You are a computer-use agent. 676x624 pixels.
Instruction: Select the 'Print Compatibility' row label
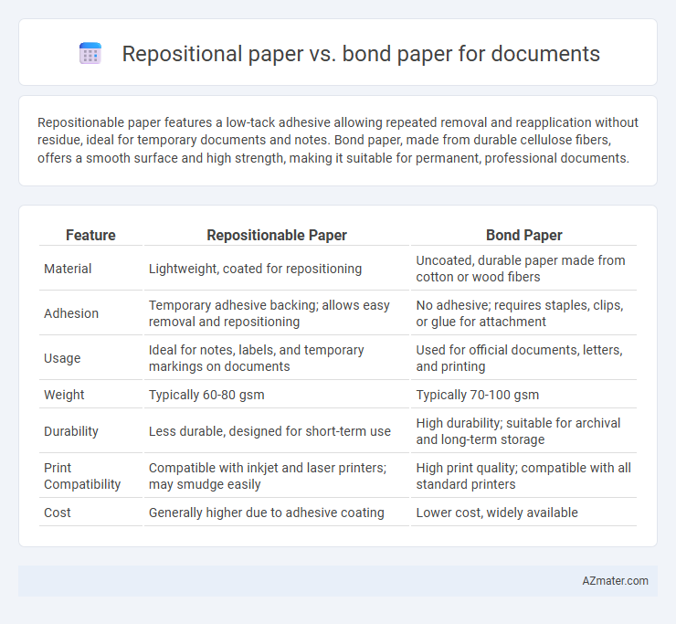click(82, 476)
